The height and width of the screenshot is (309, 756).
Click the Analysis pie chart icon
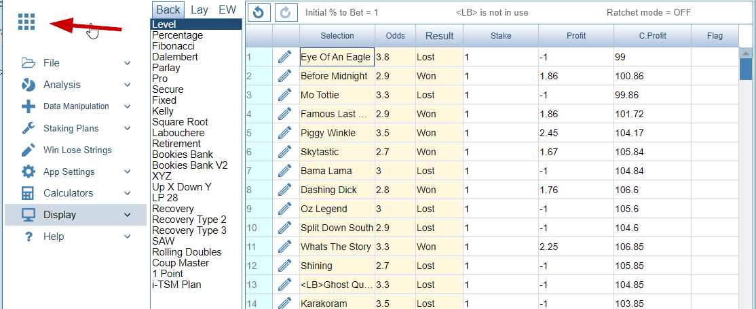pos(29,85)
